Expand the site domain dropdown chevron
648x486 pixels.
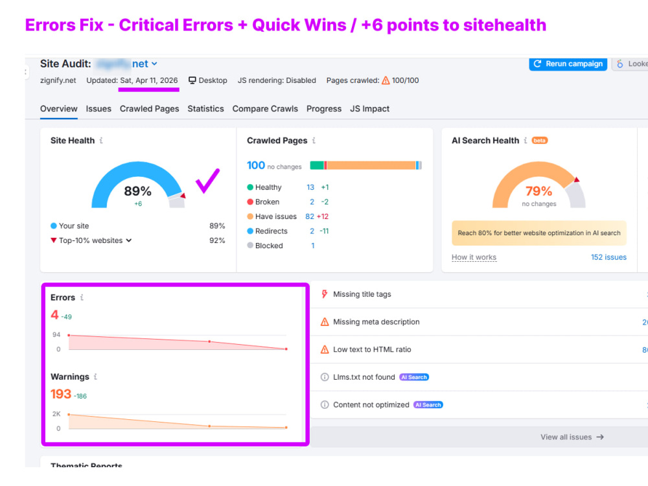point(154,64)
